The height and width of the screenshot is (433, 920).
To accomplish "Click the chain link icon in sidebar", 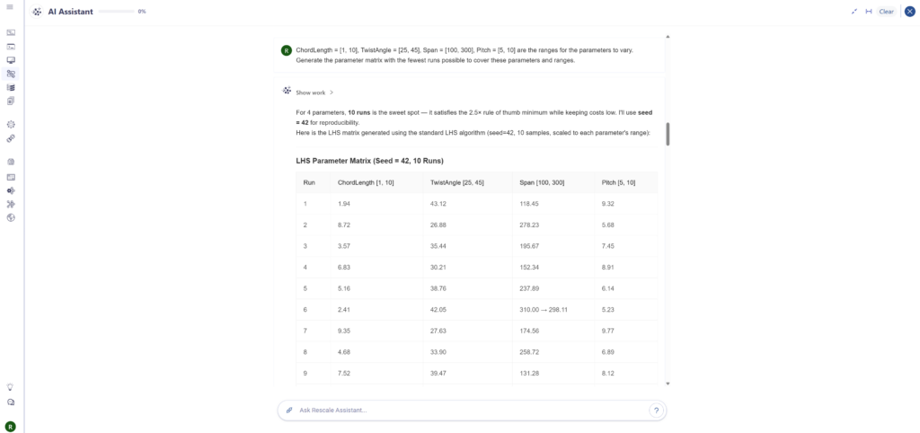I will [11, 138].
